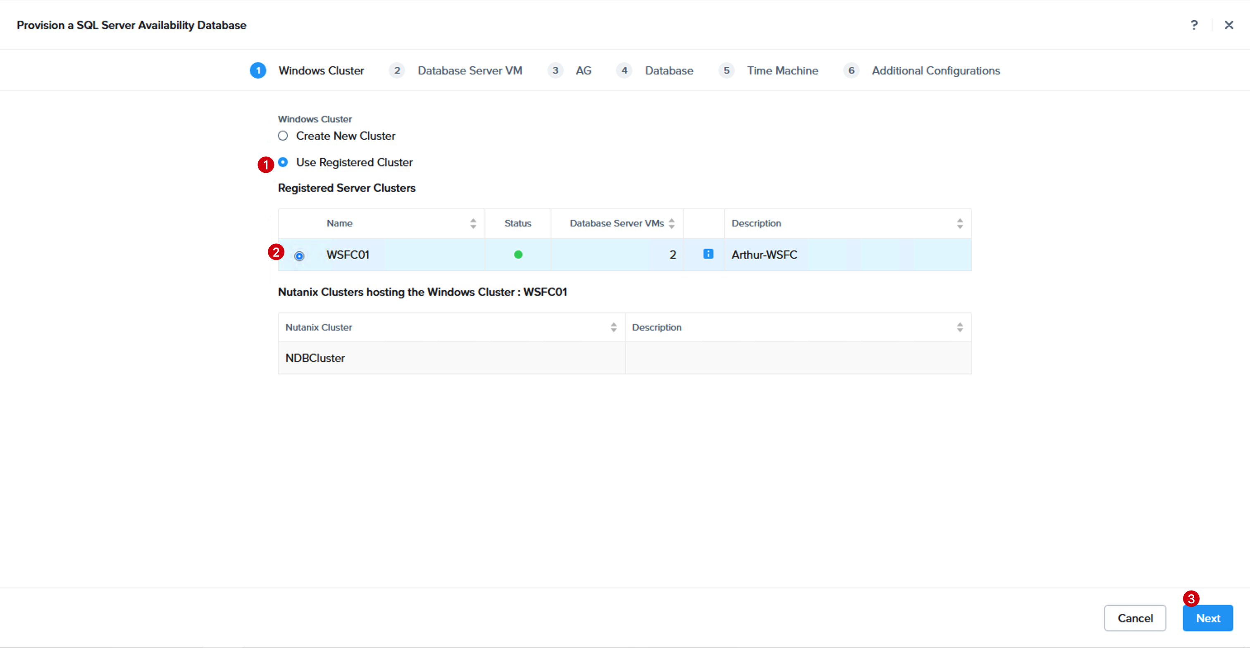Click the blue info icon for WSFC01

(x=708, y=254)
